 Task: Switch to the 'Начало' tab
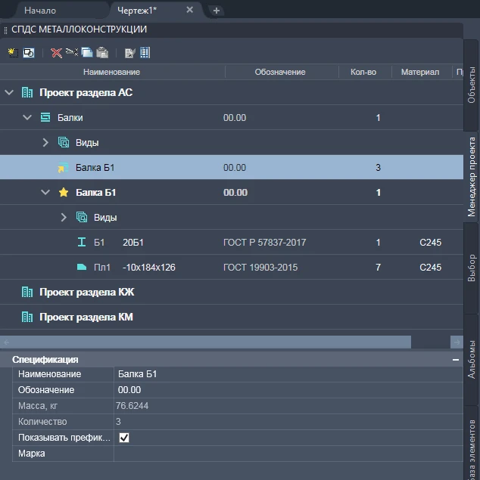pyautogui.click(x=39, y=11)
